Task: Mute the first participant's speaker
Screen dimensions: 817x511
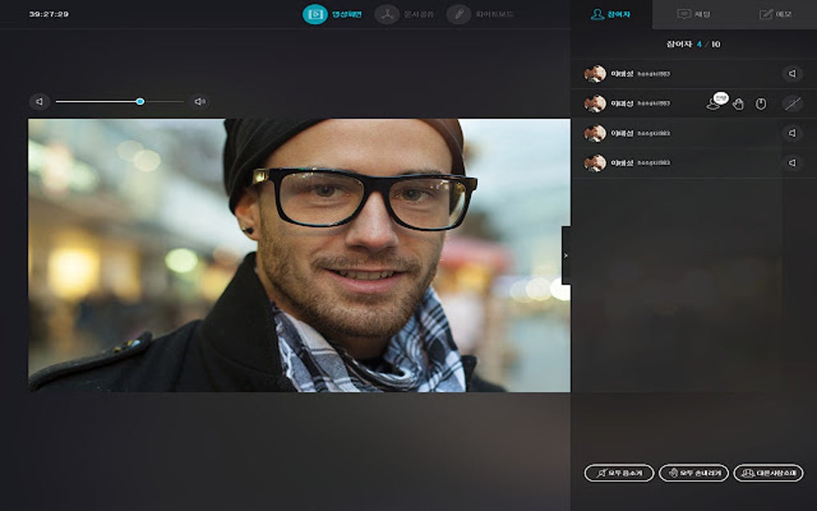Action: 791,73
